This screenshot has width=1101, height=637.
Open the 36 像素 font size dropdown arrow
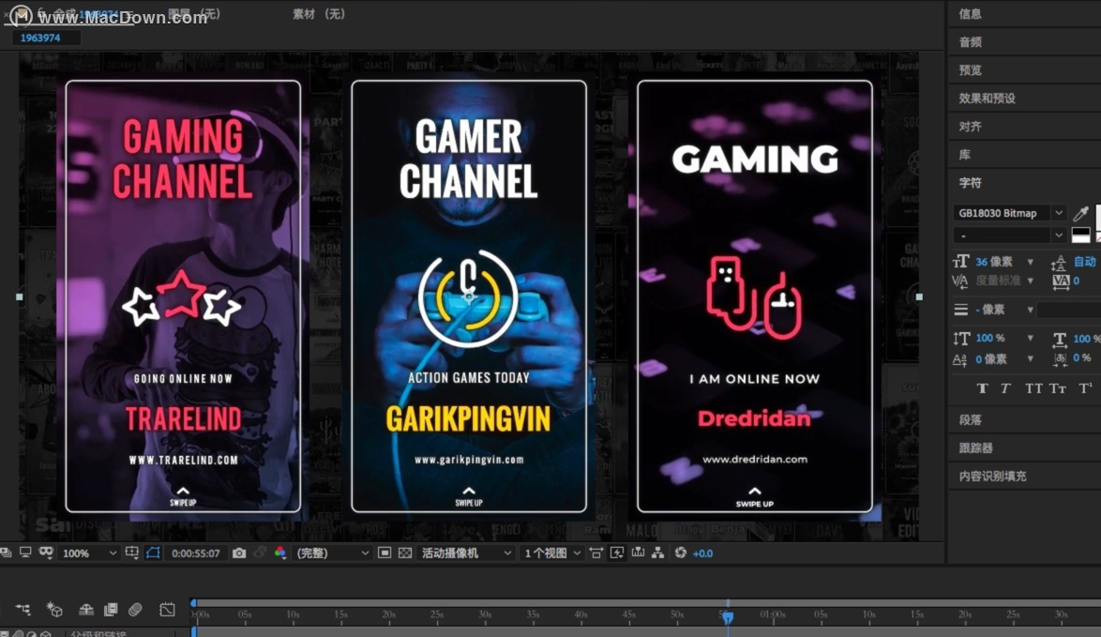pos(1030,262)
